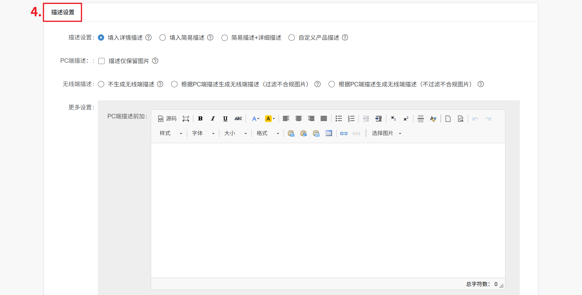
Task: Click the superscript icon
Action: [406, 119]
